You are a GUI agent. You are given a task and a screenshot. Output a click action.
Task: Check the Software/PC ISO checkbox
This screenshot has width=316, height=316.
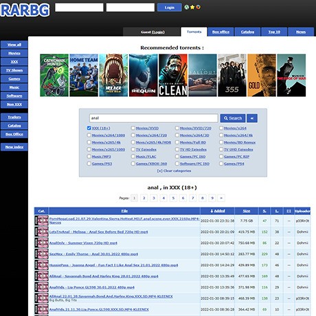[x=177, y=163]
